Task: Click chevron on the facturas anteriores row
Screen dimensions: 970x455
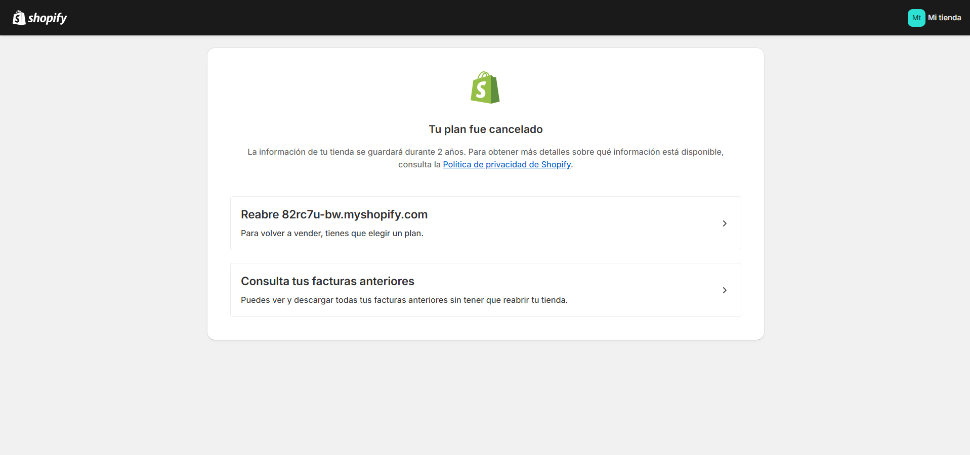Action: click(725, 290)
